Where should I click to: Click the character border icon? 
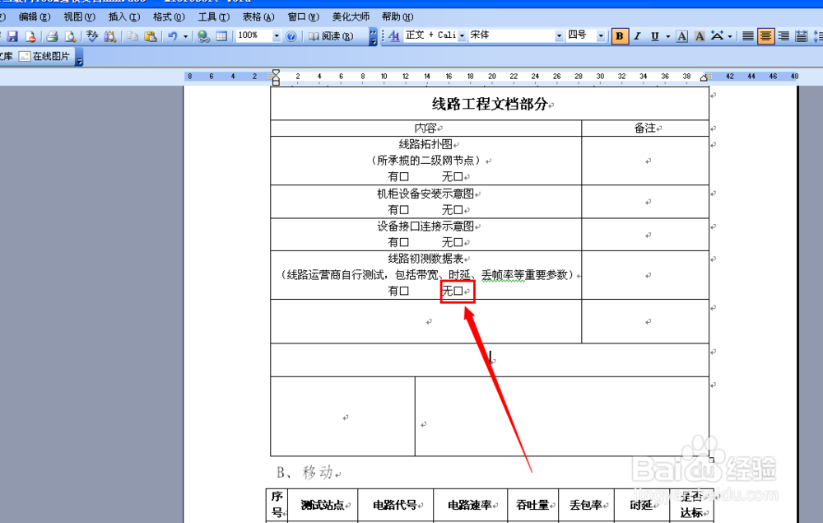pos(681,36)
